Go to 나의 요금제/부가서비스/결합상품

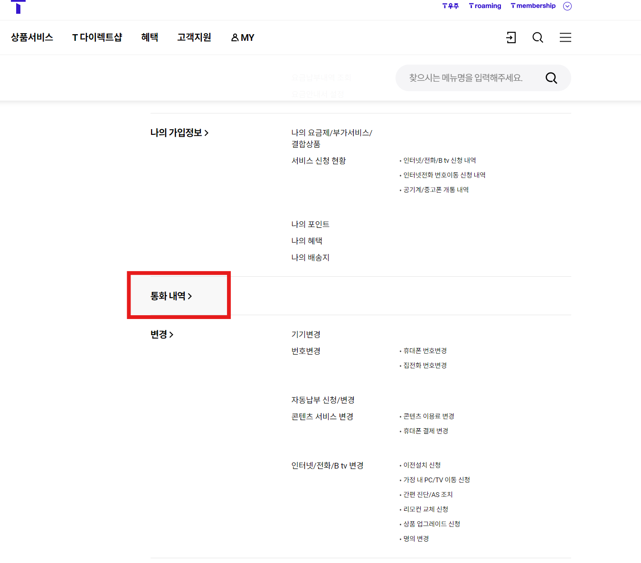332,138
